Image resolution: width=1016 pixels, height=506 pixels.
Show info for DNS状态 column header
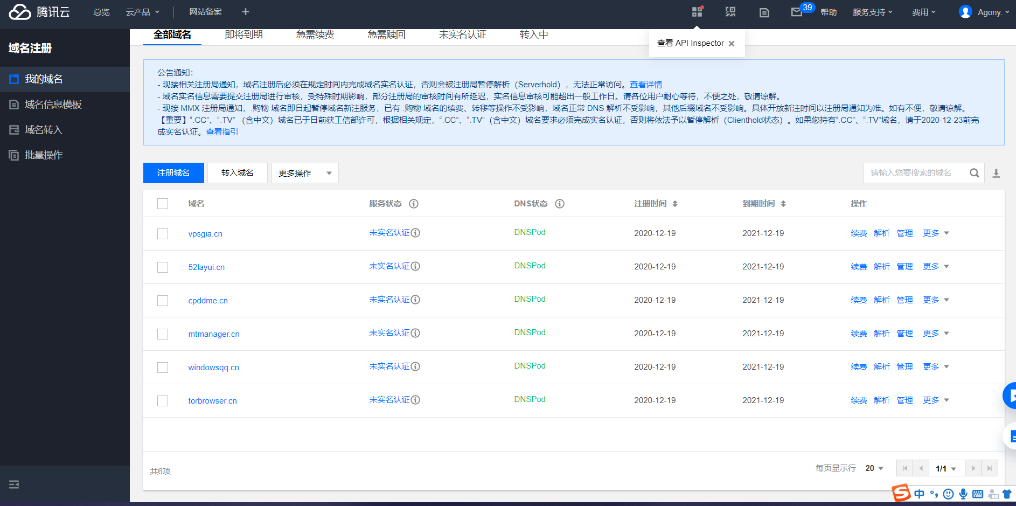tap(560, 204)
